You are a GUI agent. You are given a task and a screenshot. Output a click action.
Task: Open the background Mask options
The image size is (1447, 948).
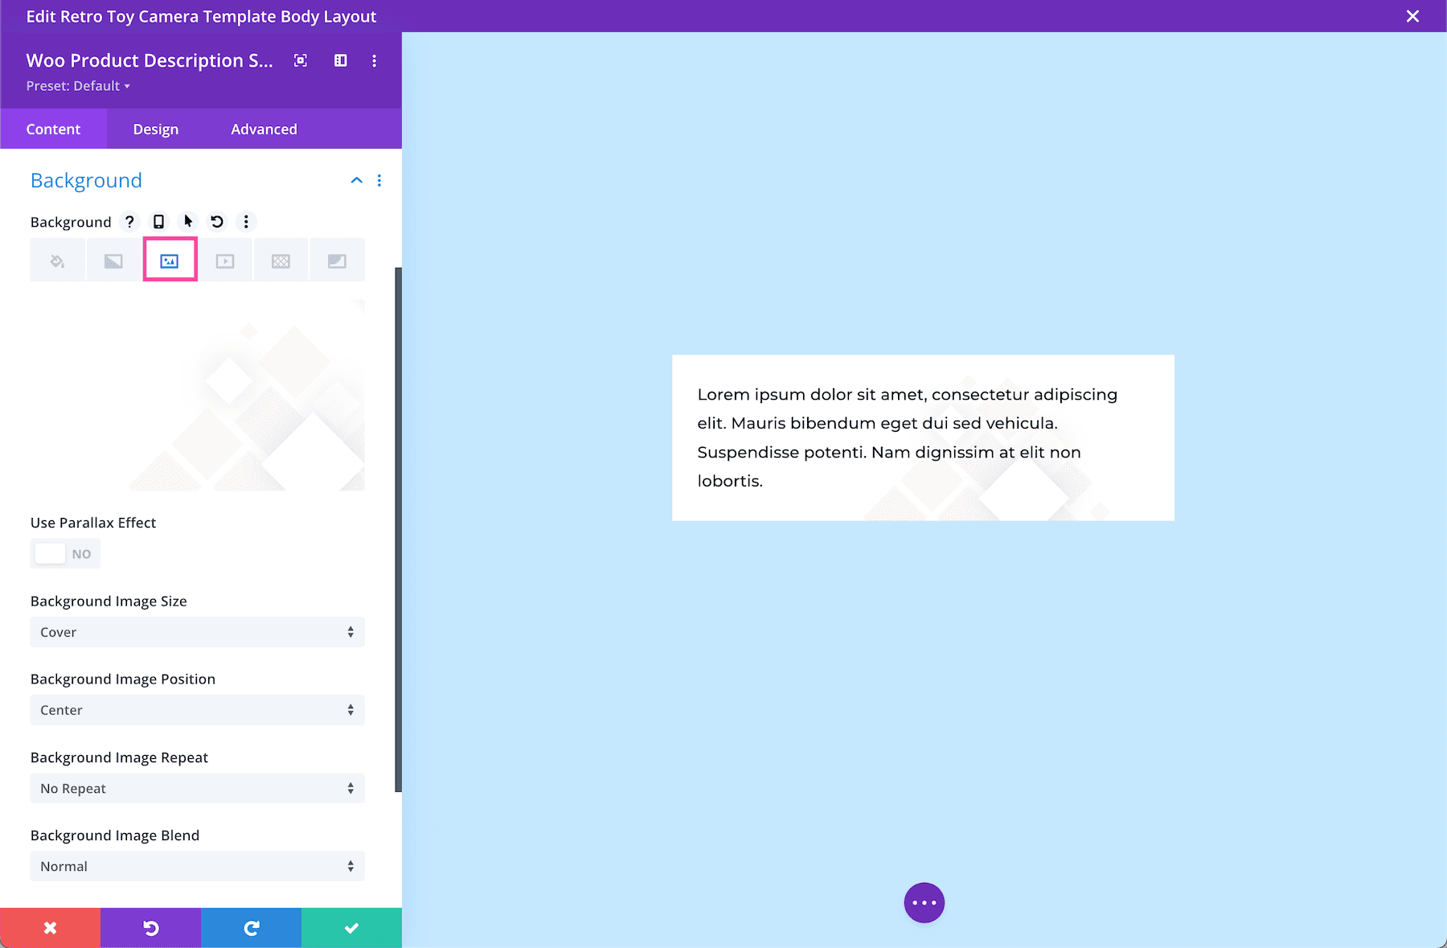point(337,260)
